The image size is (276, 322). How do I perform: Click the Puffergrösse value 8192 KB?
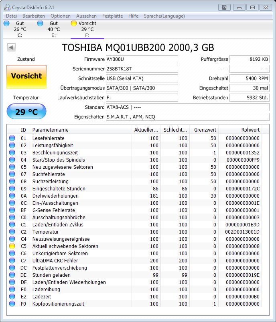[x=250, y=59]
